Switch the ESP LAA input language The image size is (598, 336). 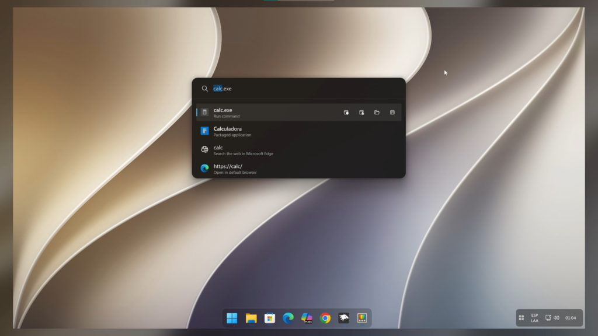[535, 318]
